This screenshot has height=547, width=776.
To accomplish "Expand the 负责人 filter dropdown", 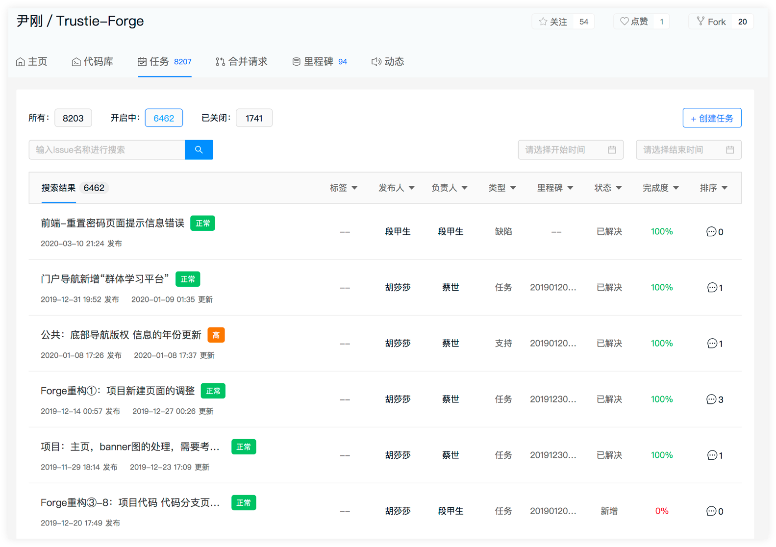I will 449,188.
